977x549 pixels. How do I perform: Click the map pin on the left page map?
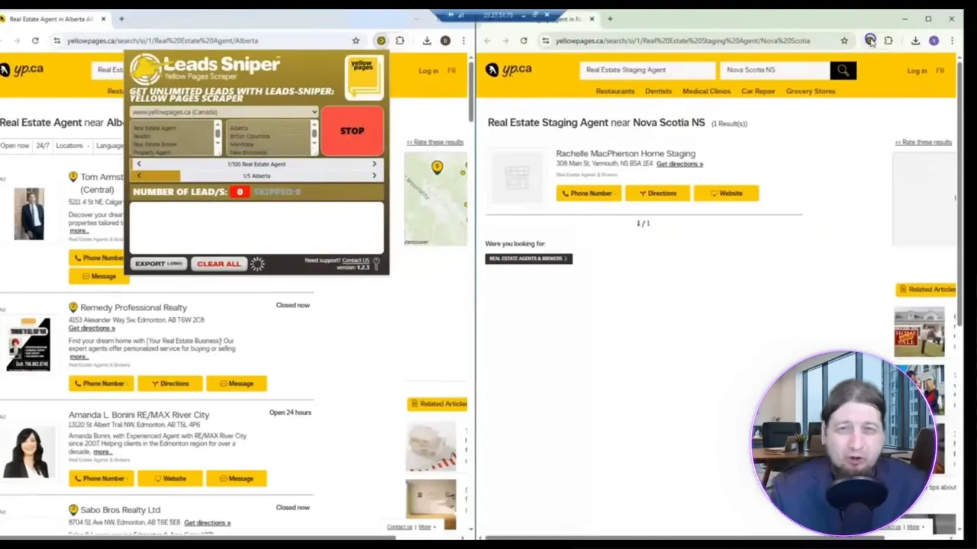(x=437, y=167)
